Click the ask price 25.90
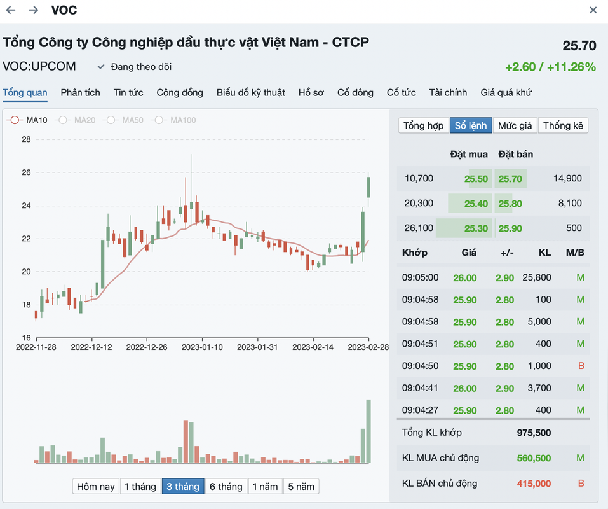Screen dimensions: 608x509 click(510, 228)
